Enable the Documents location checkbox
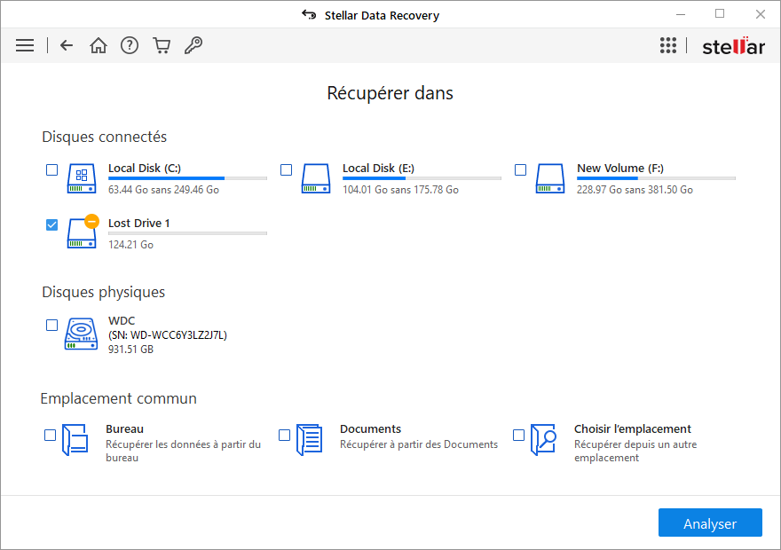Viewport: 781px width, 550px height. point(284,435)
